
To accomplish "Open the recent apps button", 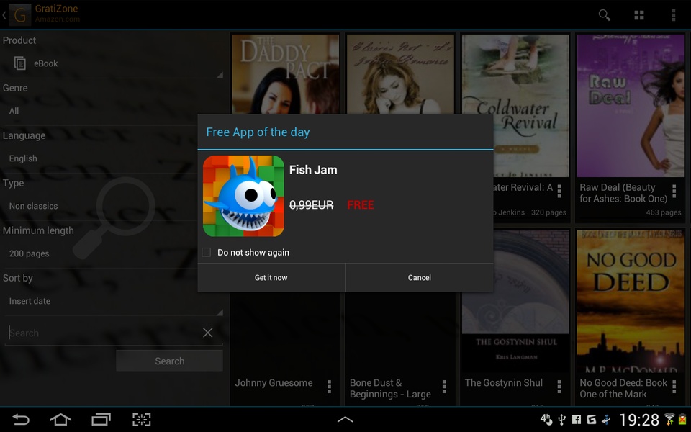I will (x=101, y=419).
